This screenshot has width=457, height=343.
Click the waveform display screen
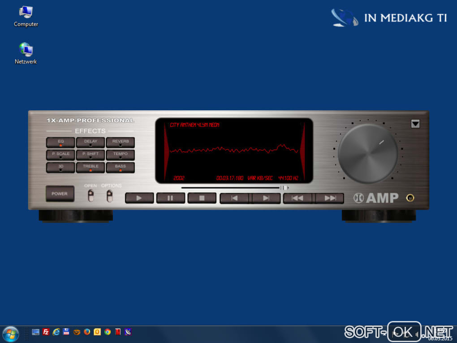point(234,151)
